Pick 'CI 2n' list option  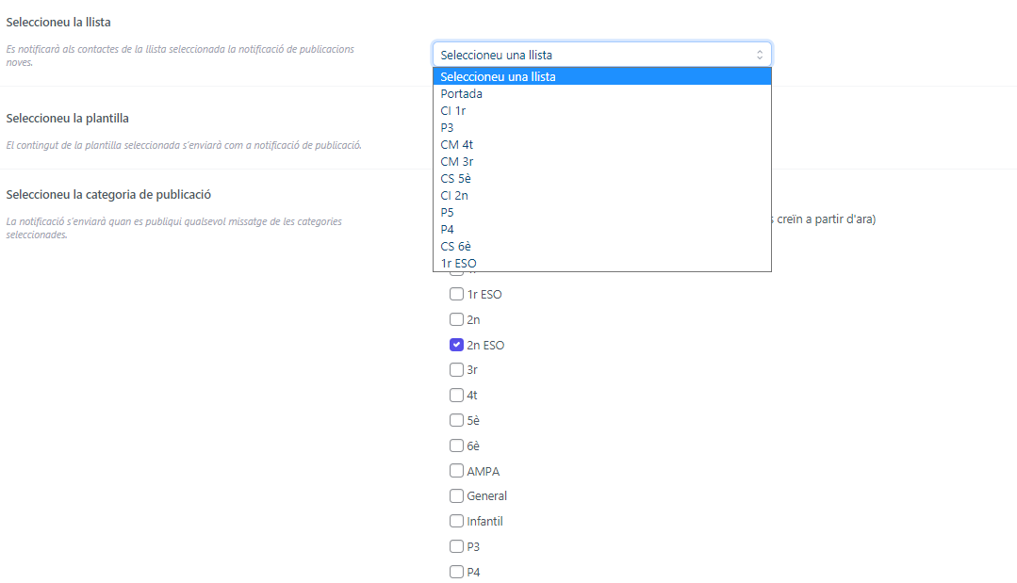click(454, 196)
